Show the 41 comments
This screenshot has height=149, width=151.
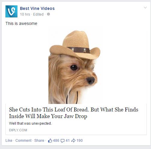tap(68, 141)
